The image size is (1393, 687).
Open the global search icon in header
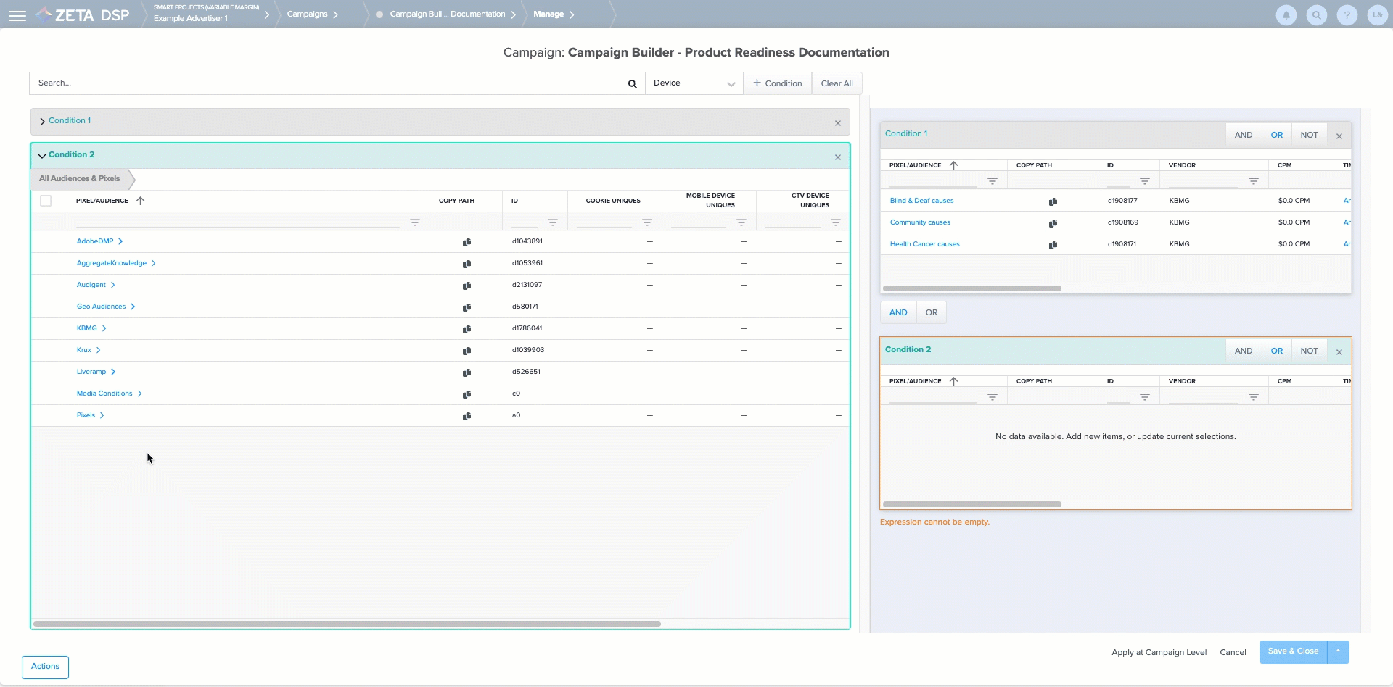coord(1316,15)
